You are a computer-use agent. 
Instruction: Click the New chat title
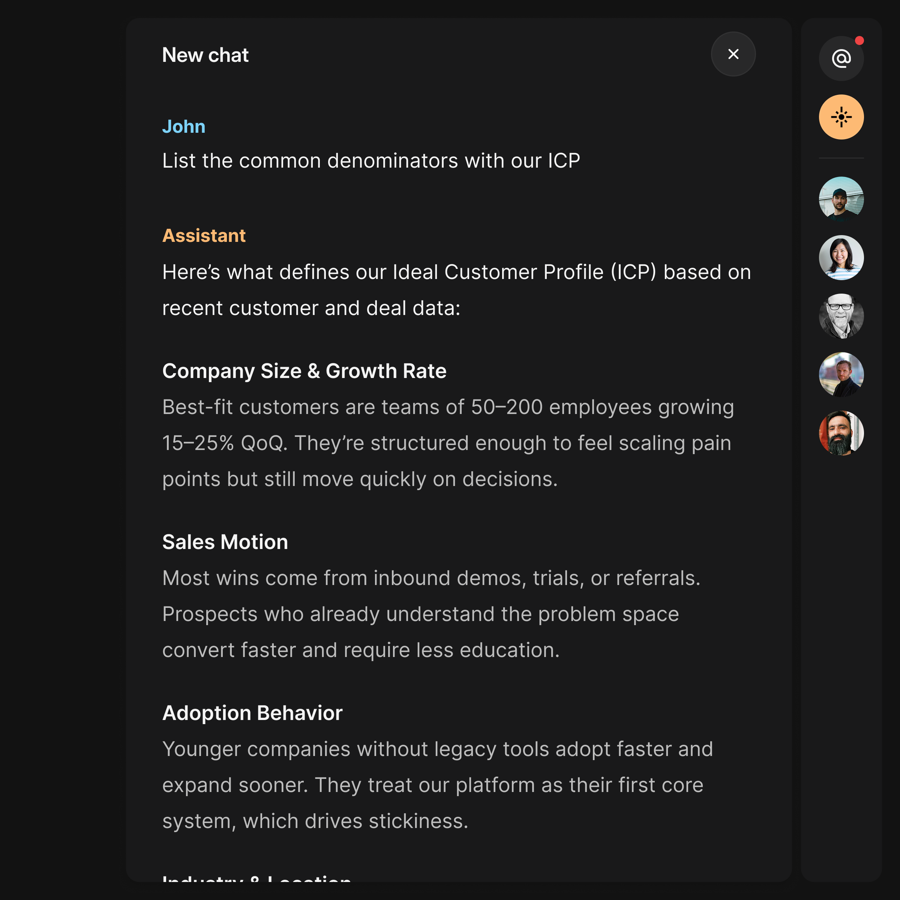[x=205, y=55]
